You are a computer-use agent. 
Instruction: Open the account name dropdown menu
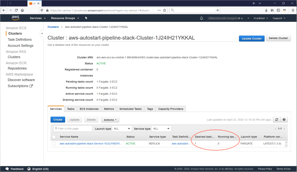(x=229, y=18)
